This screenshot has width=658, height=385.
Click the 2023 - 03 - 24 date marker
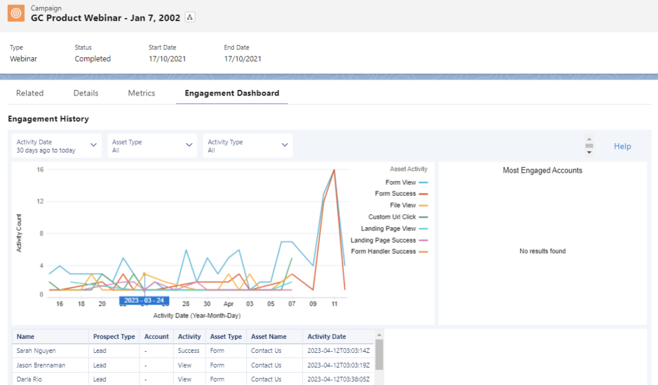tap(144, 300)
